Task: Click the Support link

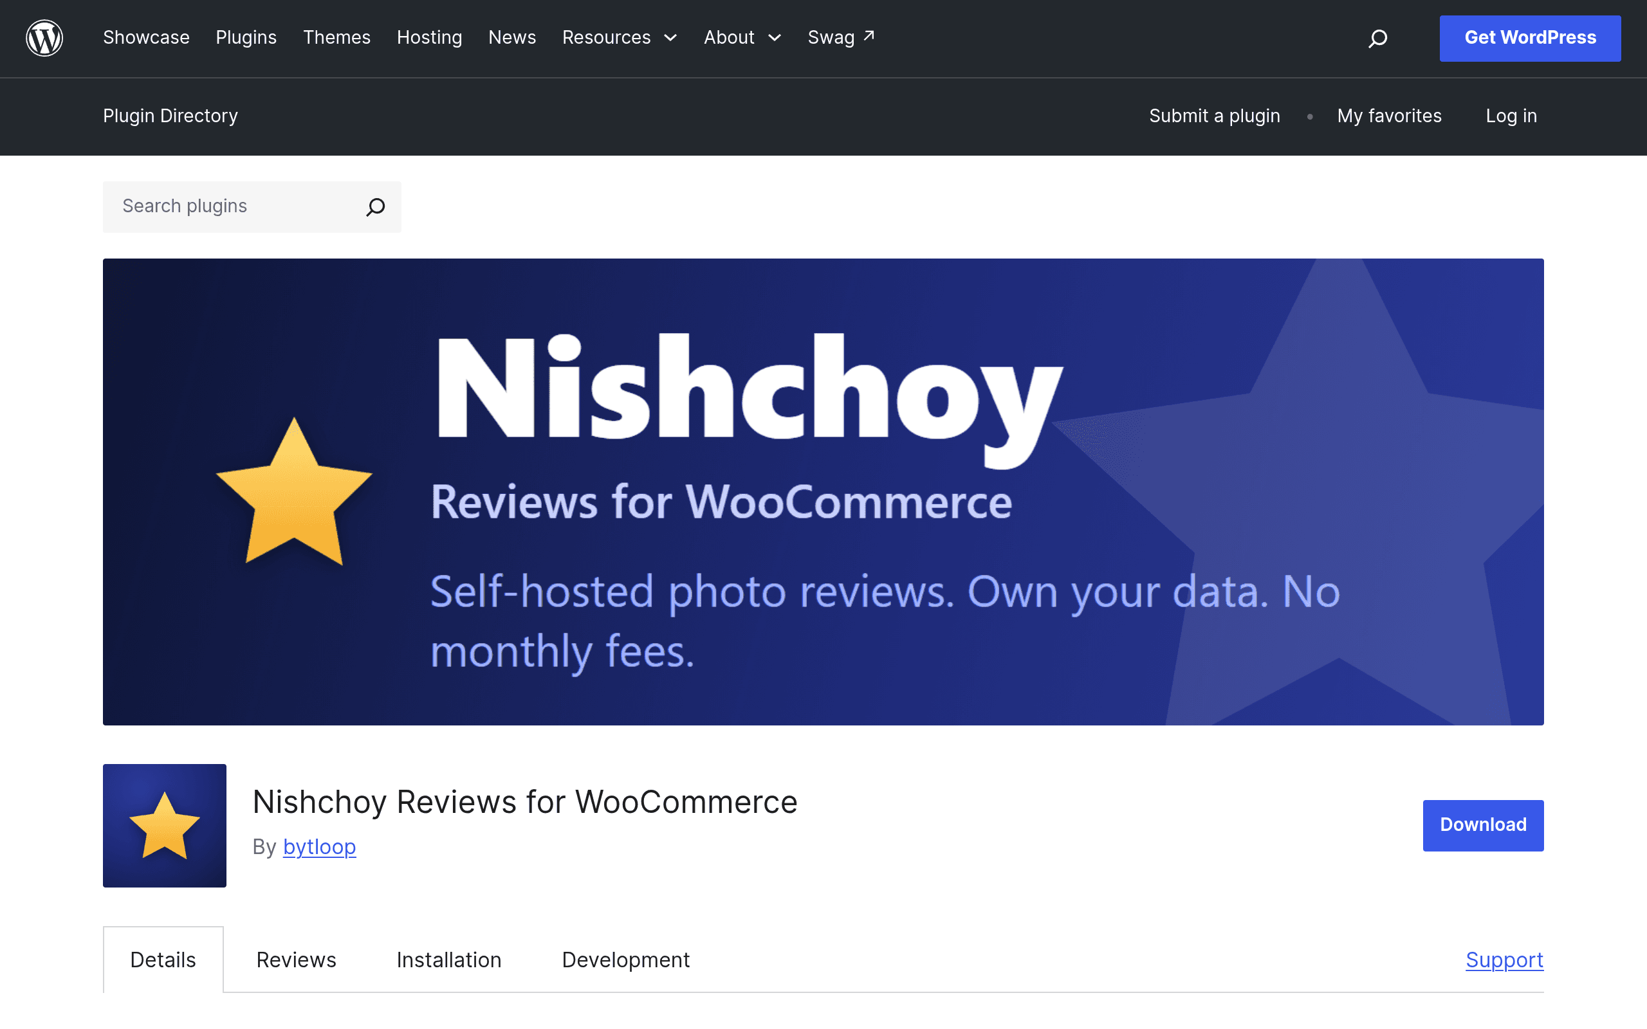Action: coord(1504,960)
